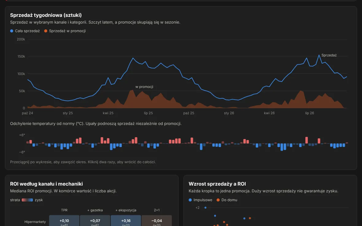Click the 'Każda kropka to jedna promocja' subtitle

(x=264, y=191)
